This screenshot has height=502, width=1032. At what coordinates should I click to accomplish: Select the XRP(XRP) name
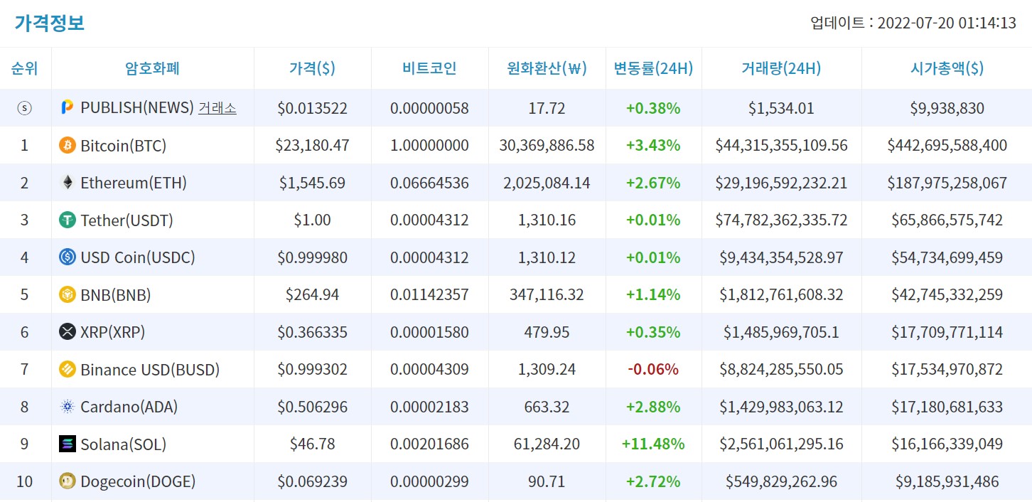[x=113, y=332]
